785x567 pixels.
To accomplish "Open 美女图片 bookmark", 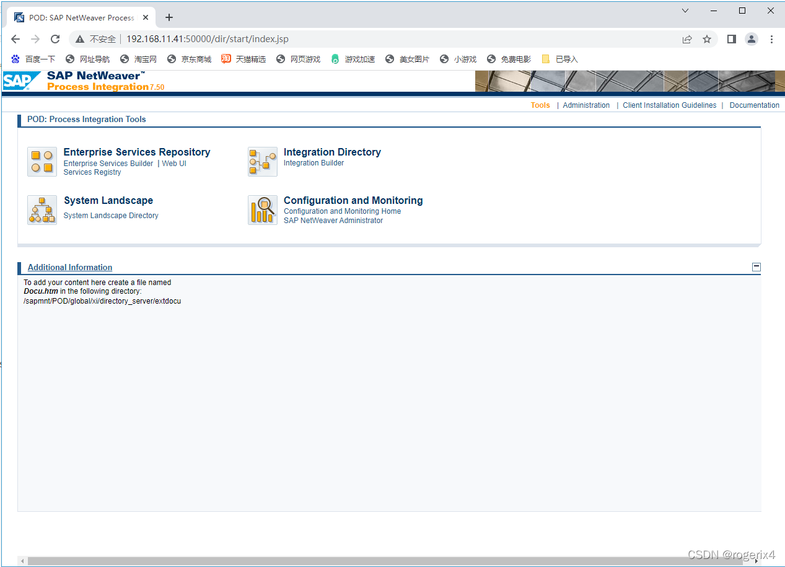I will coord(408,59).
